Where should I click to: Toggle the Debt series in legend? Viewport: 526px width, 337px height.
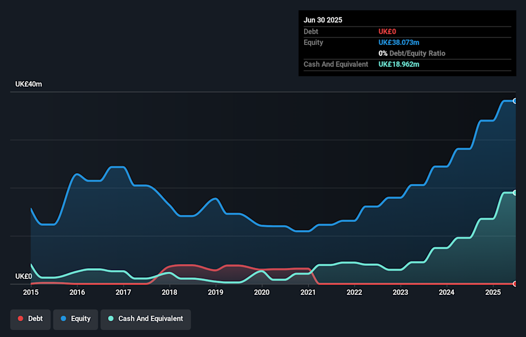point(31,319)
